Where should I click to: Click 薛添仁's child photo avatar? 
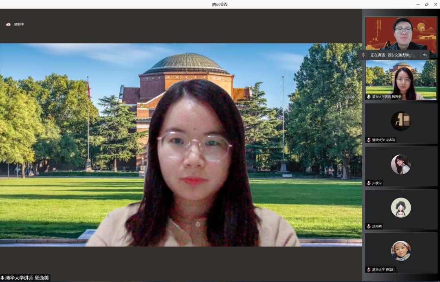pyautogui.click(x=401, y=251)
